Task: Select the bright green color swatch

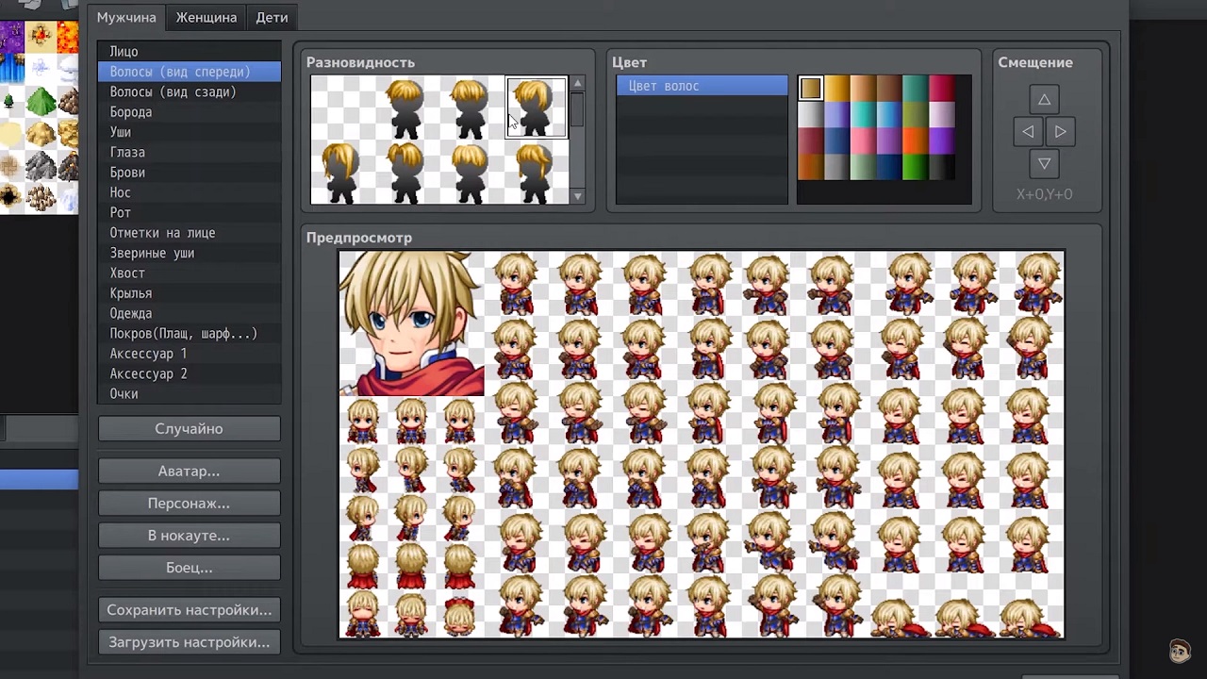Action: coord(915,168)
